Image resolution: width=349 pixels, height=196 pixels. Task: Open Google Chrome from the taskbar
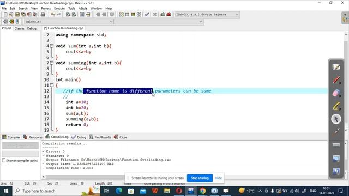[x=202, y=191]
